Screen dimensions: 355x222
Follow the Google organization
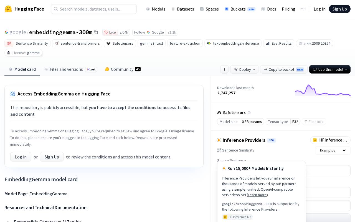point(149,32)
